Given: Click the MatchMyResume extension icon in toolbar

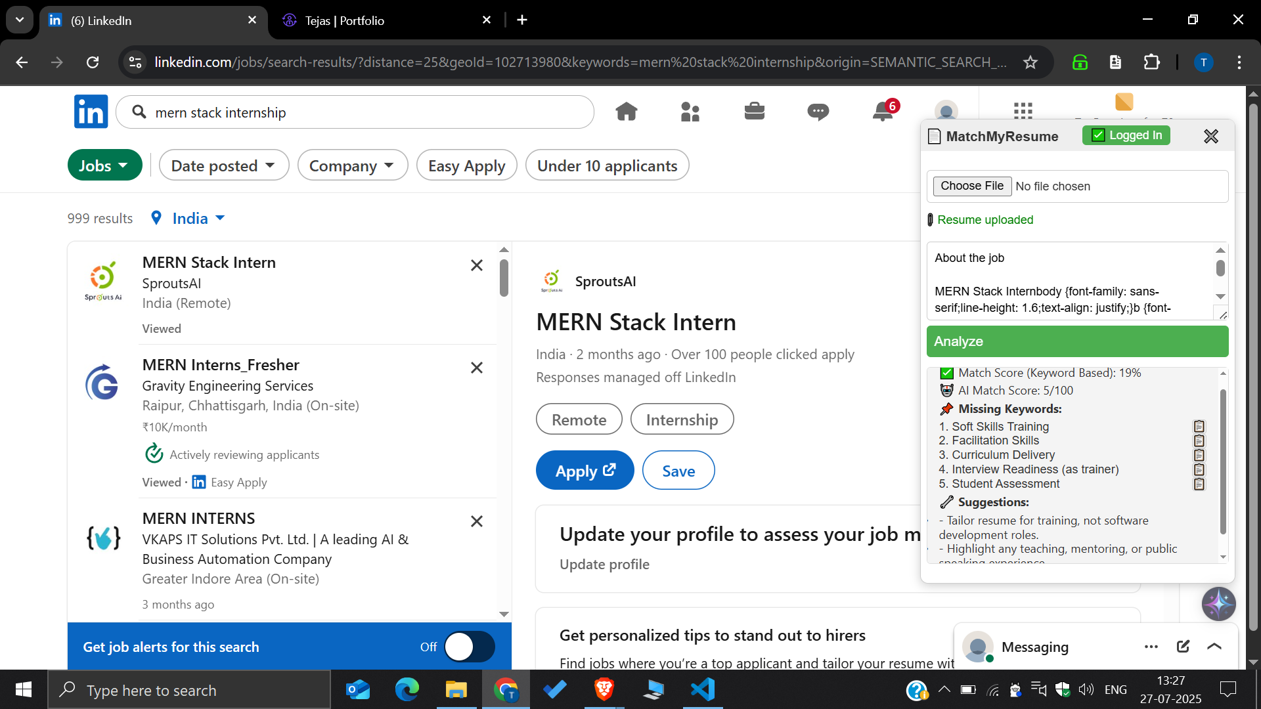Looking at the screenshot, I should point(1115,62).
